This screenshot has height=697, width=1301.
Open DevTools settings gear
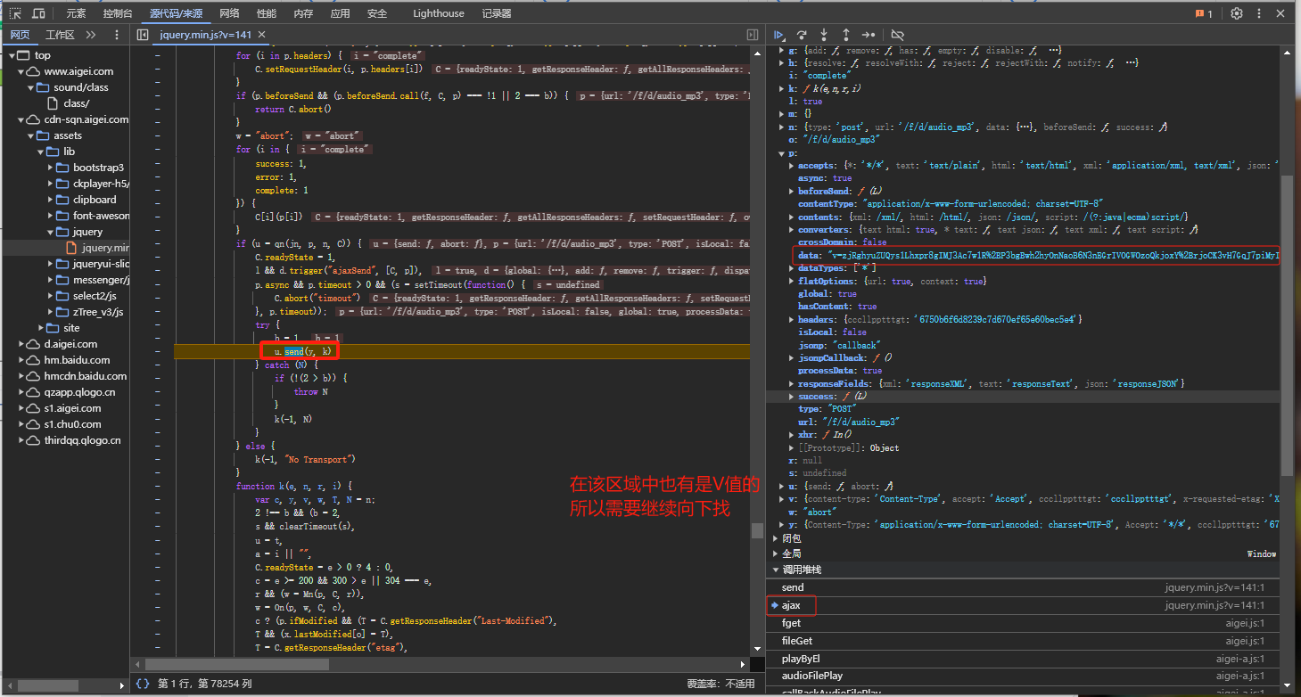[1237, 13]
